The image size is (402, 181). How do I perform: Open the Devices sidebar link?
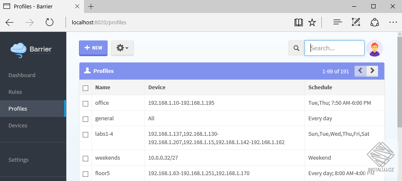(18, 126)
